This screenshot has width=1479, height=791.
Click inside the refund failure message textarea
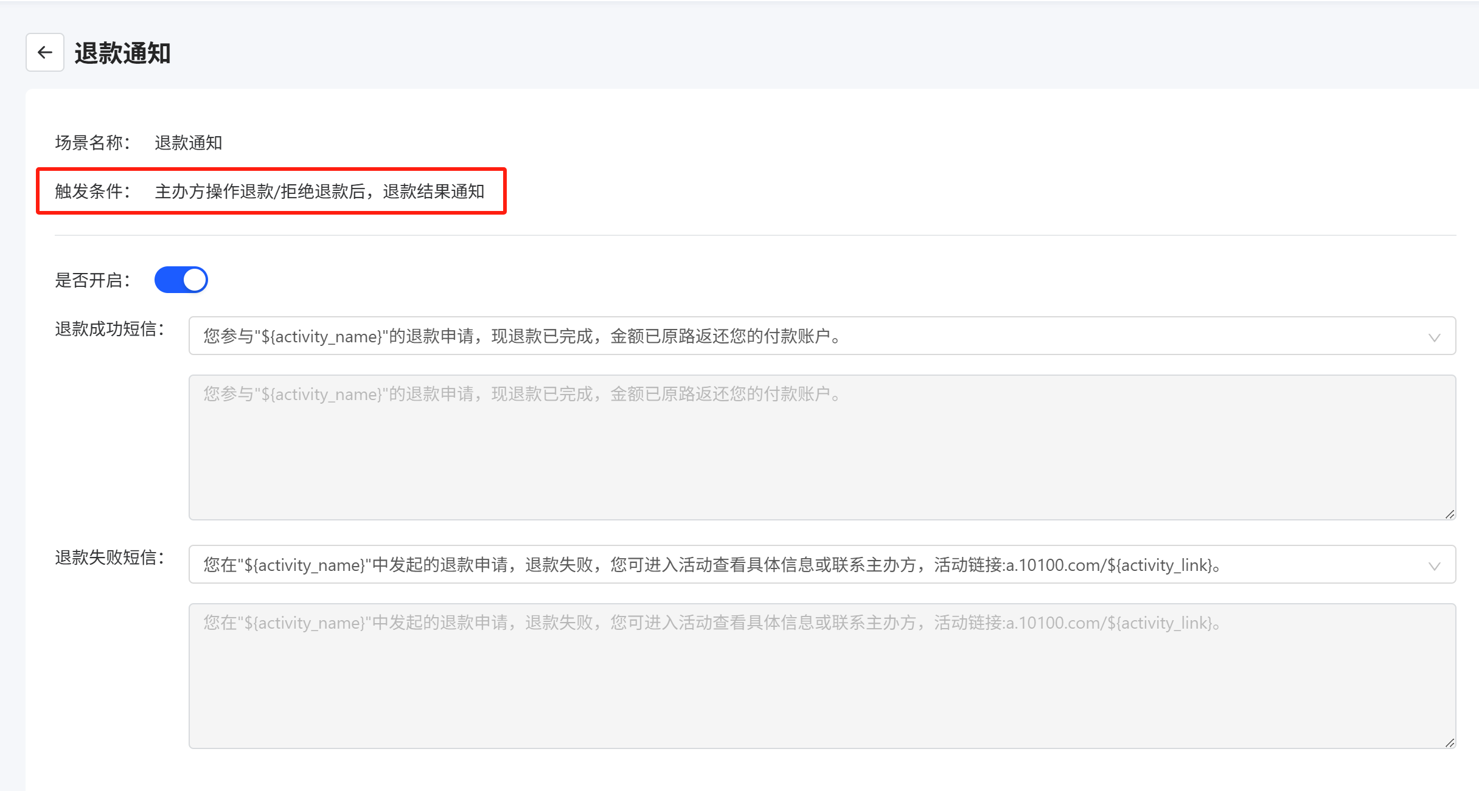[x=821, y=676]
